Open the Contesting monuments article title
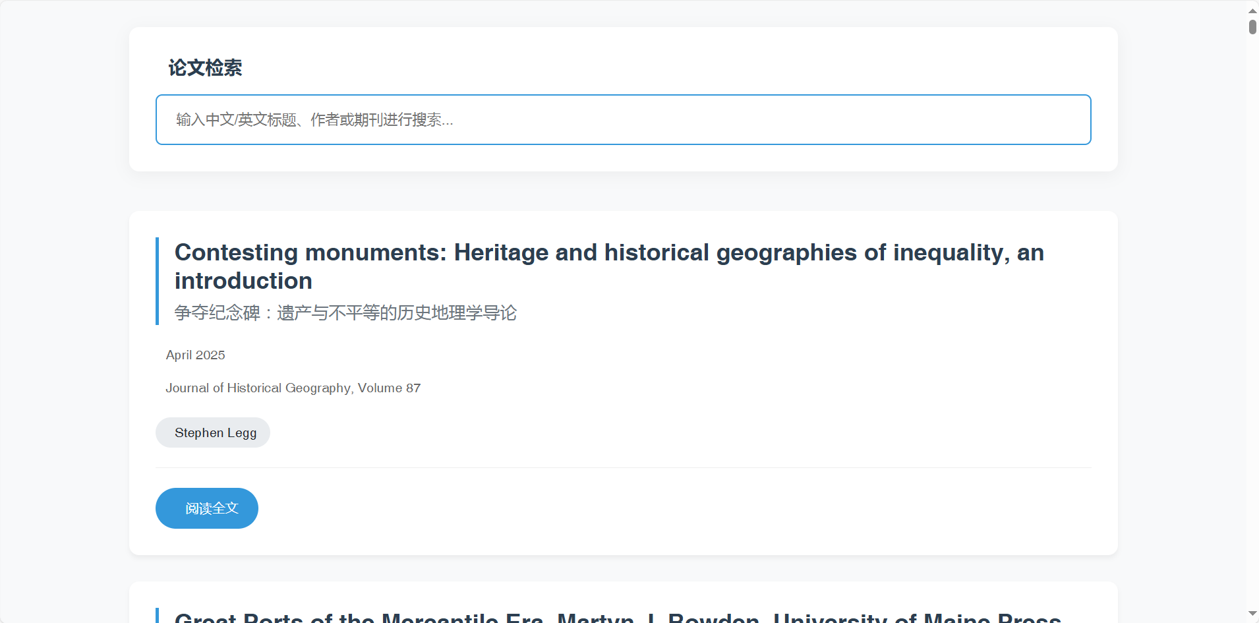 click(608, 253)
